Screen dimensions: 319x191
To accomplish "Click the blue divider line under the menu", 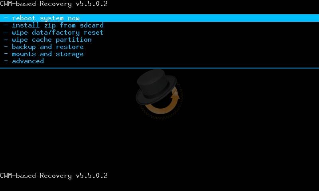I will click(x=159, y=68).
